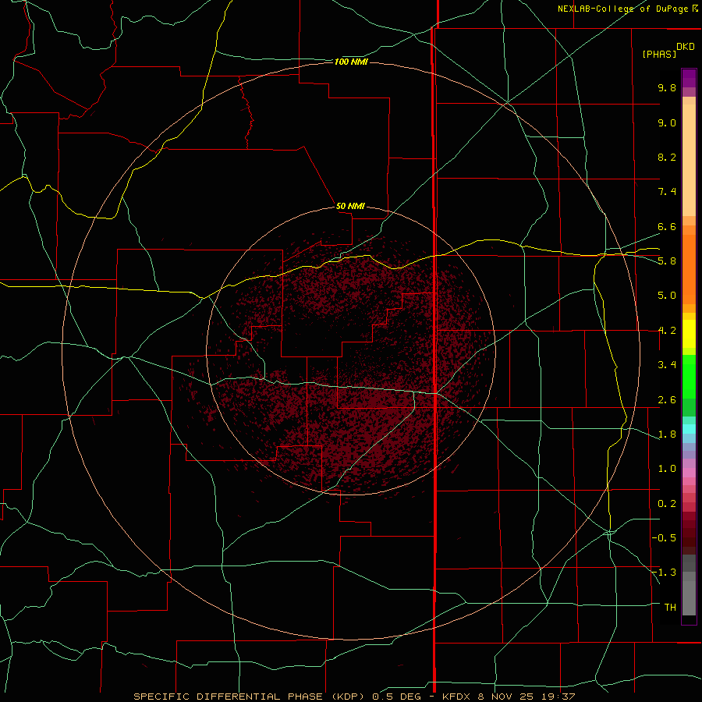
Task: Click the 2.6 scale value
Action: tap(667, 400)
